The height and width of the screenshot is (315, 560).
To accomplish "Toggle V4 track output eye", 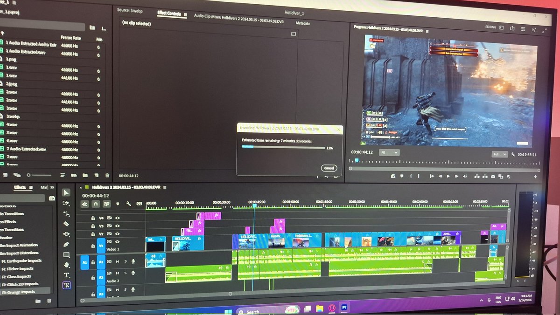I will pos(118,218).
